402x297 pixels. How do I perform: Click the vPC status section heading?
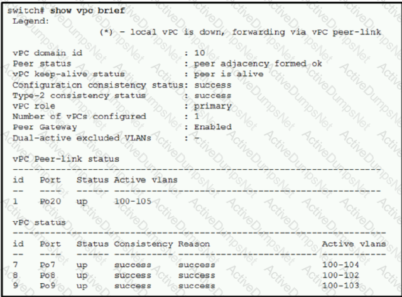(39, 222)
